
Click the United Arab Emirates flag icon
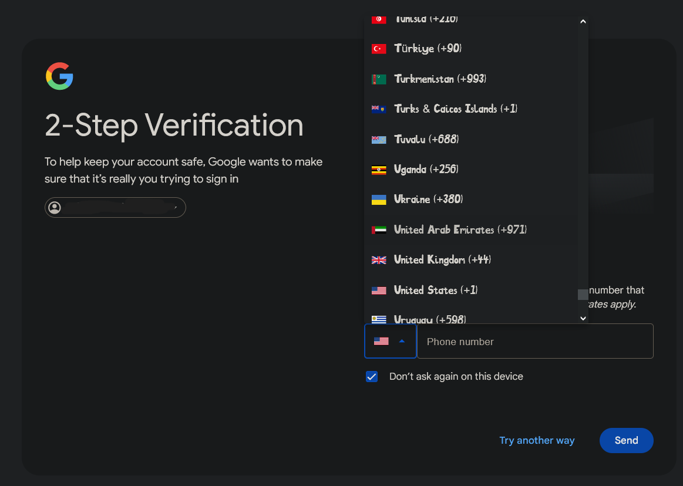(x=379, y=230)
